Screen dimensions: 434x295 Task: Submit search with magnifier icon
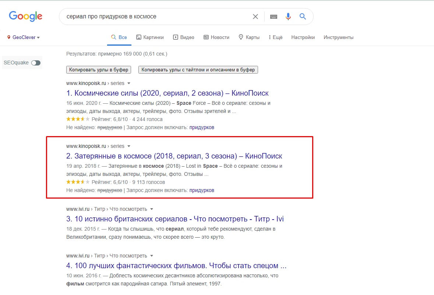[303, 17]
